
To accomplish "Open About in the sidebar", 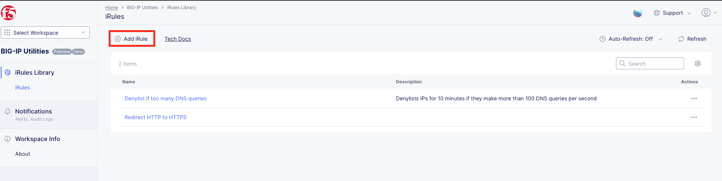I will 23,154.
